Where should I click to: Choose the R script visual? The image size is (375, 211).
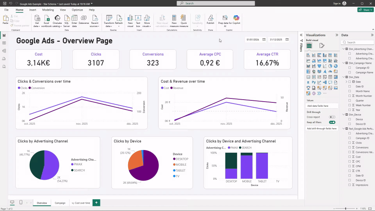308,82
